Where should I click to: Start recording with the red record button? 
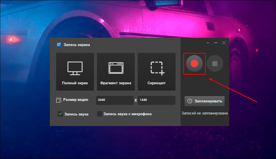(194, 63)
